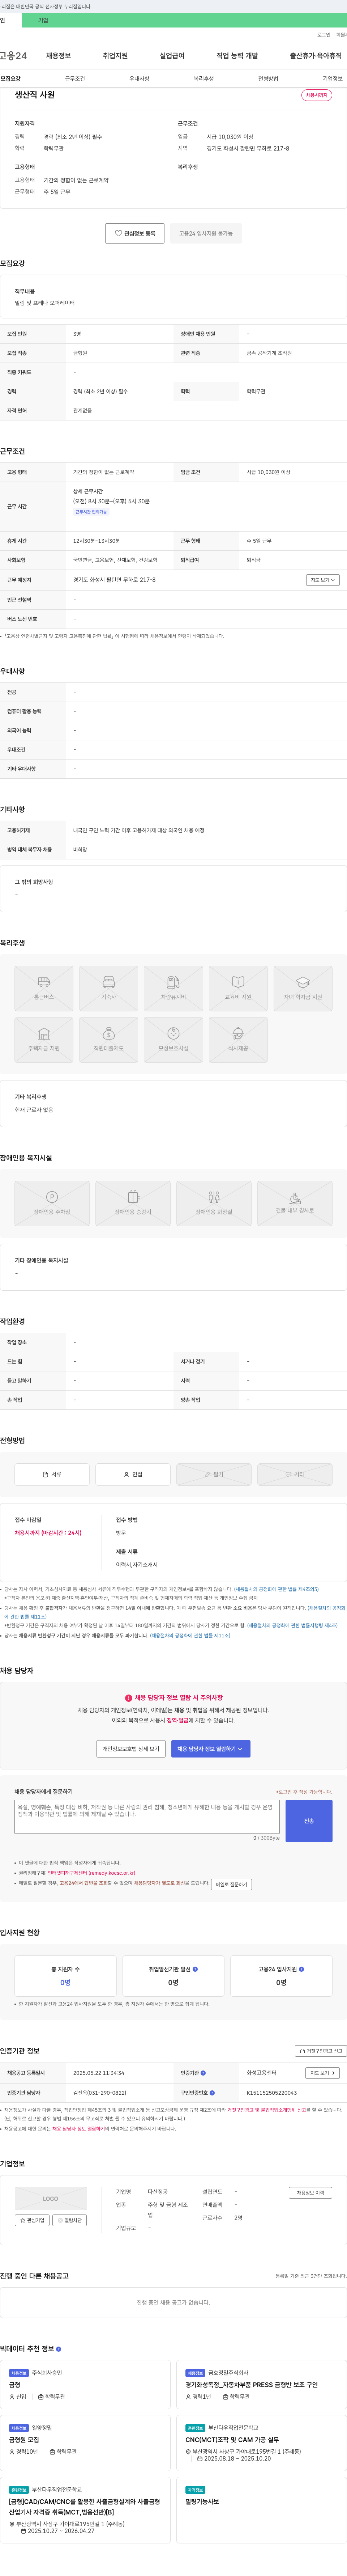The width and height of the screenshot is (347, 2576).
Task: Select the 기업 member type tab
Action: 43,20
